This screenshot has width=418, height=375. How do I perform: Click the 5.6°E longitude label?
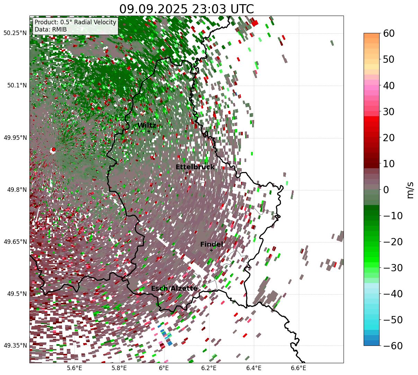(x=74, y=368)
